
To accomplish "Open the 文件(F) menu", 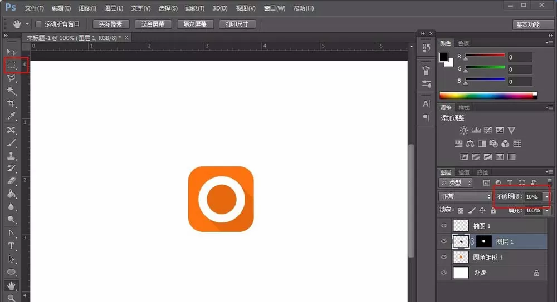I will pos(34,8).
